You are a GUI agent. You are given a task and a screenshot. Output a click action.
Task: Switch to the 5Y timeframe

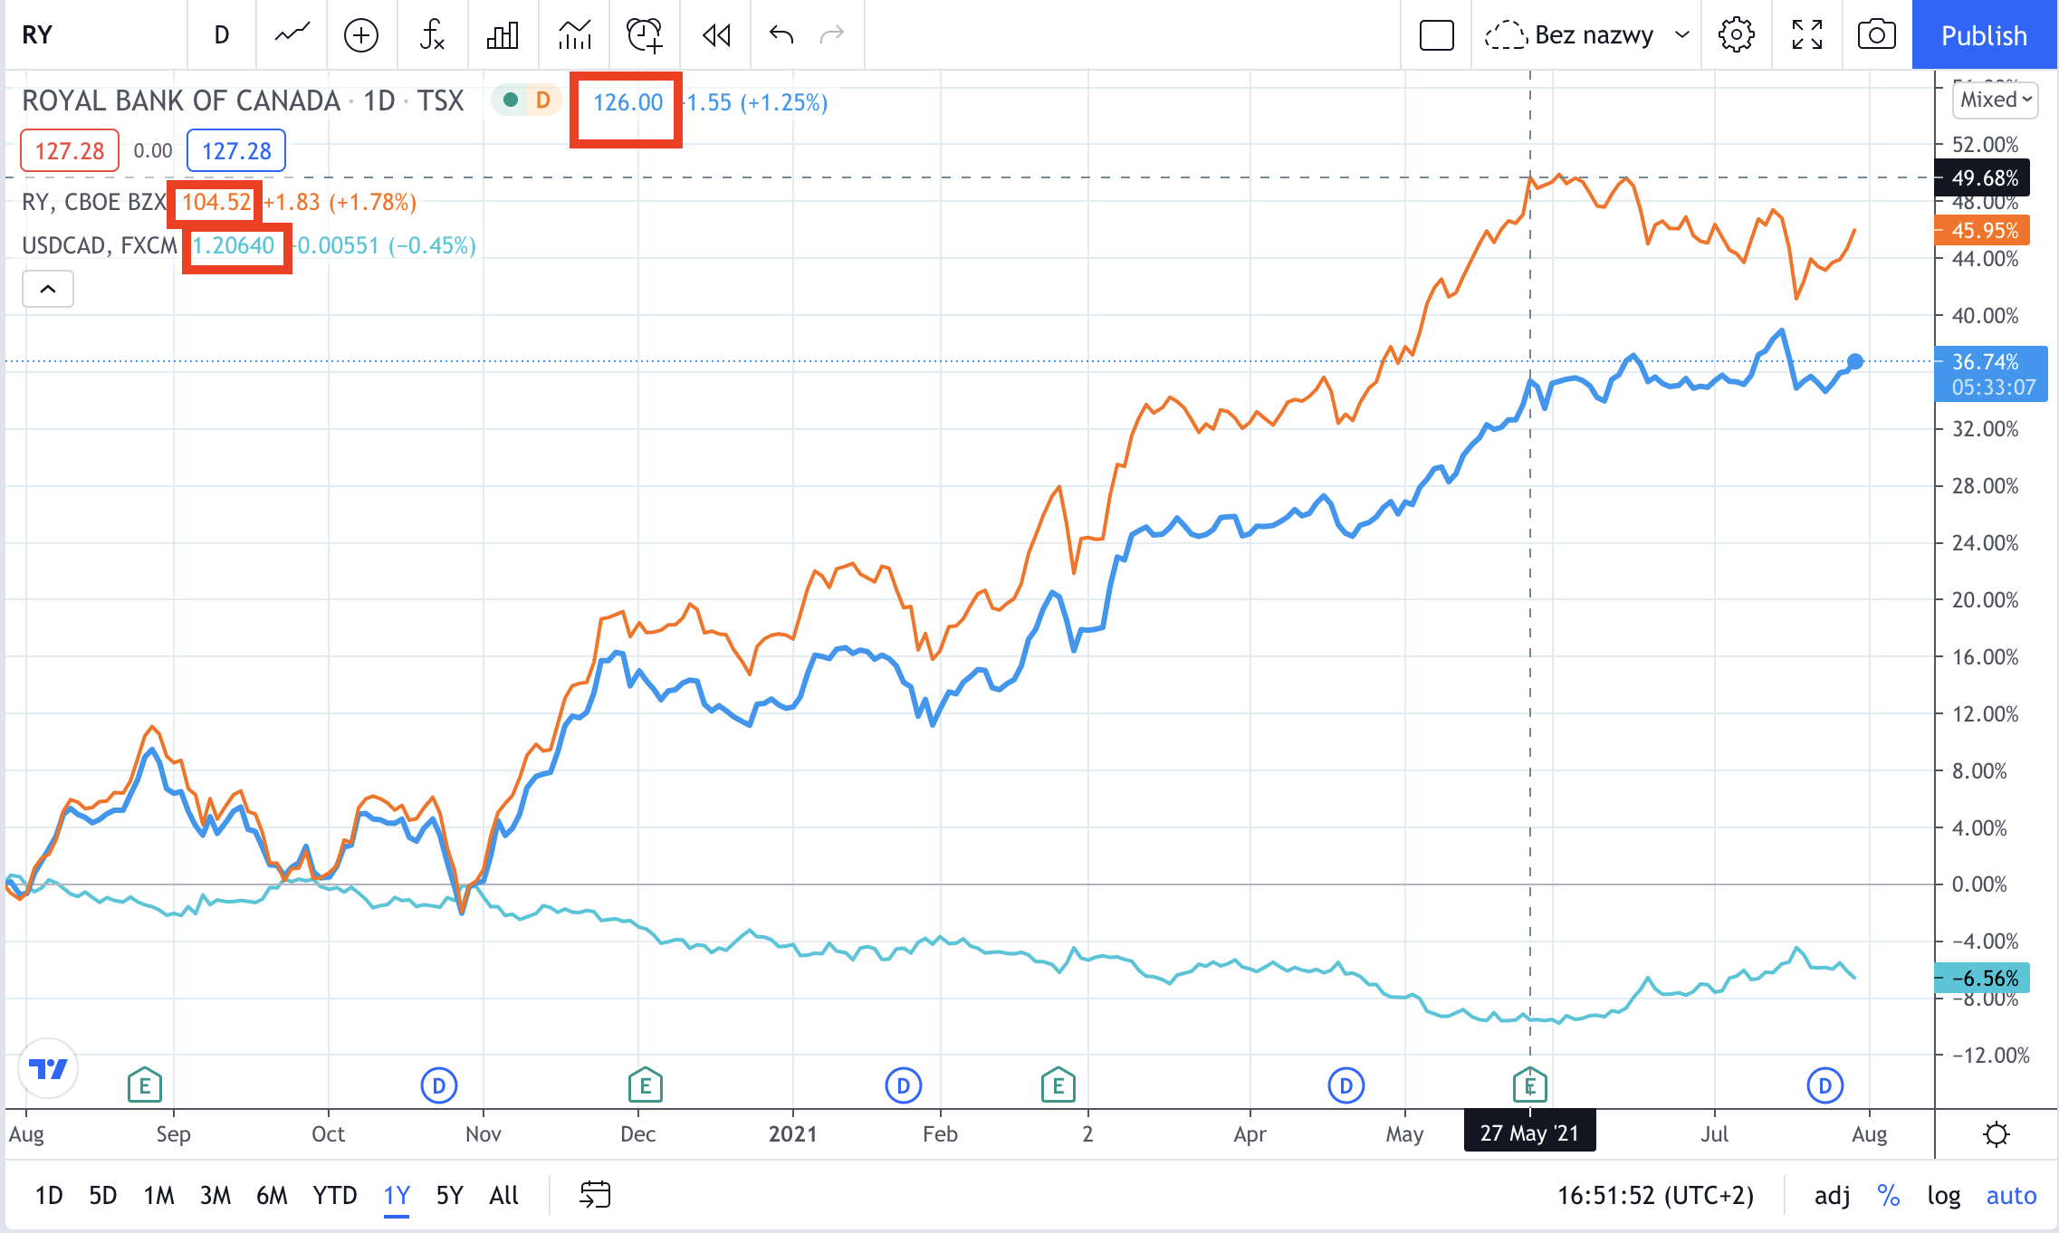pyautogui.click(x=450, y=1195)
